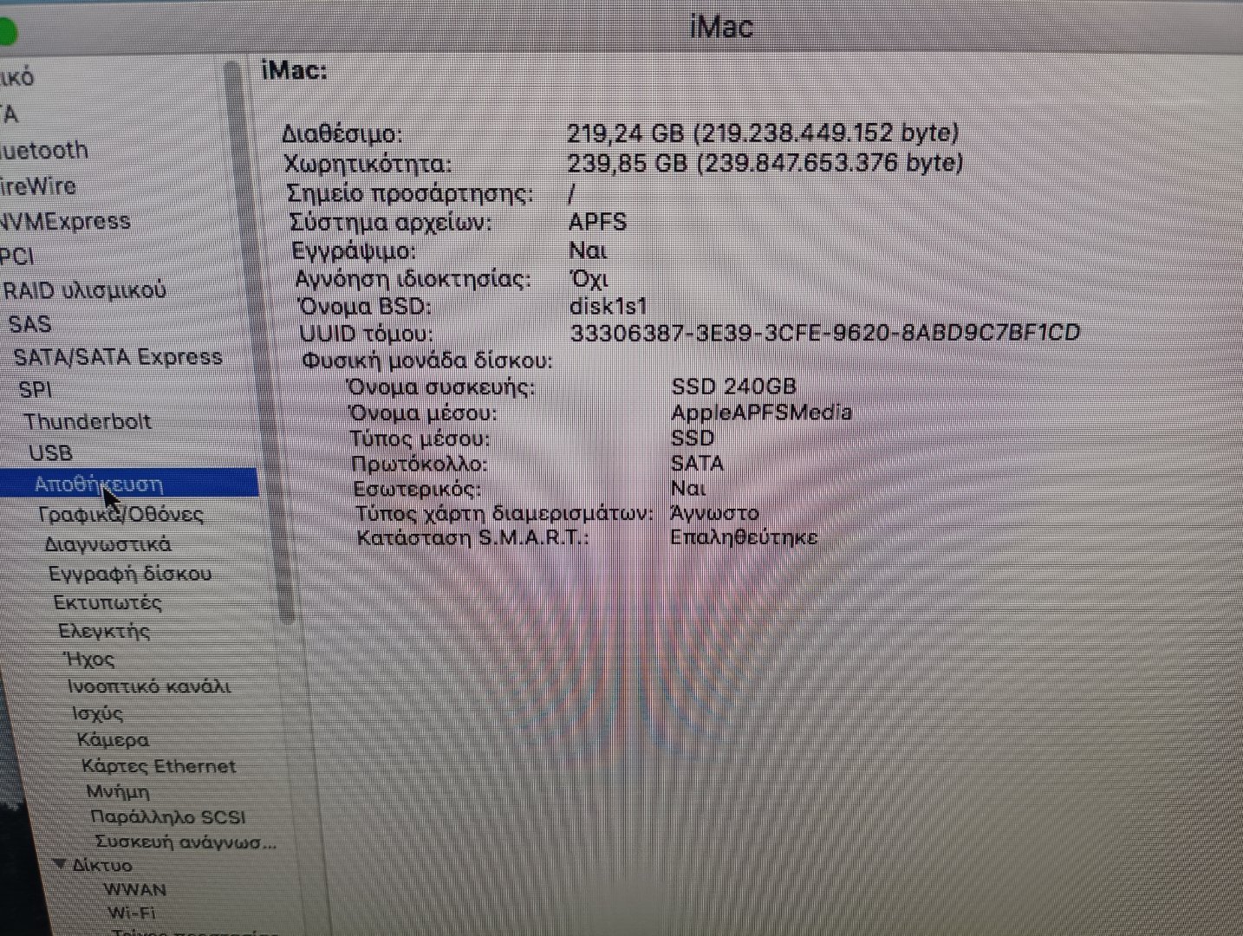Select Διαγνωστικά in the sidebar
1243x936 pixels.
(x=108, y=545)
